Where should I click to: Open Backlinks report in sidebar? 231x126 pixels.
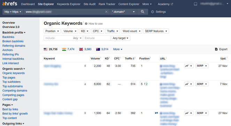click(x=8, y=37)
